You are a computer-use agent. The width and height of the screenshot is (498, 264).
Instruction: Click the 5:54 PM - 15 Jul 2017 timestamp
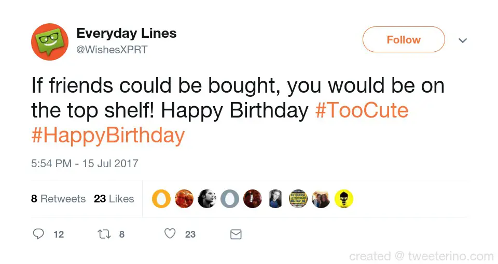tap(85, 164)
